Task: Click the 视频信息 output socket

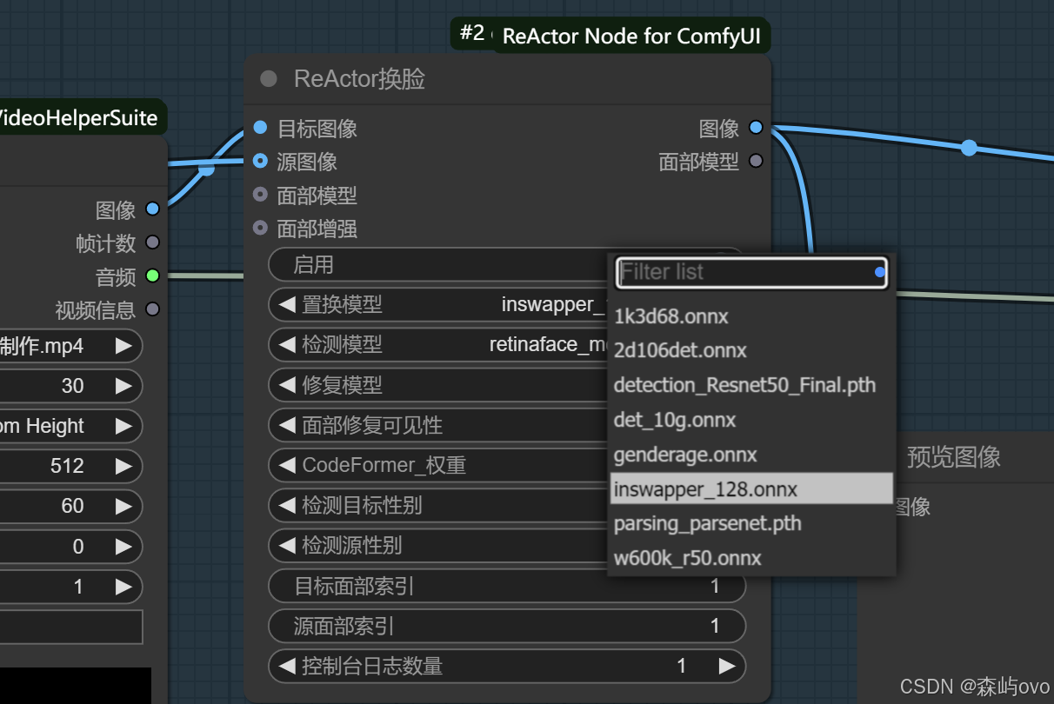Action: pos(153,309)
